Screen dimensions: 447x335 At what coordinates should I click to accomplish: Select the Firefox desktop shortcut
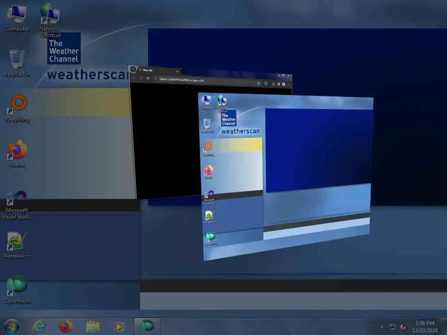tap(17, 154)
